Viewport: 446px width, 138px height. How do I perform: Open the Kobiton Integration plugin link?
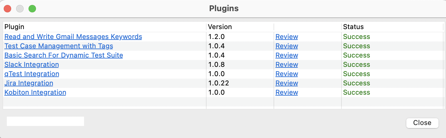coord(35,93)
